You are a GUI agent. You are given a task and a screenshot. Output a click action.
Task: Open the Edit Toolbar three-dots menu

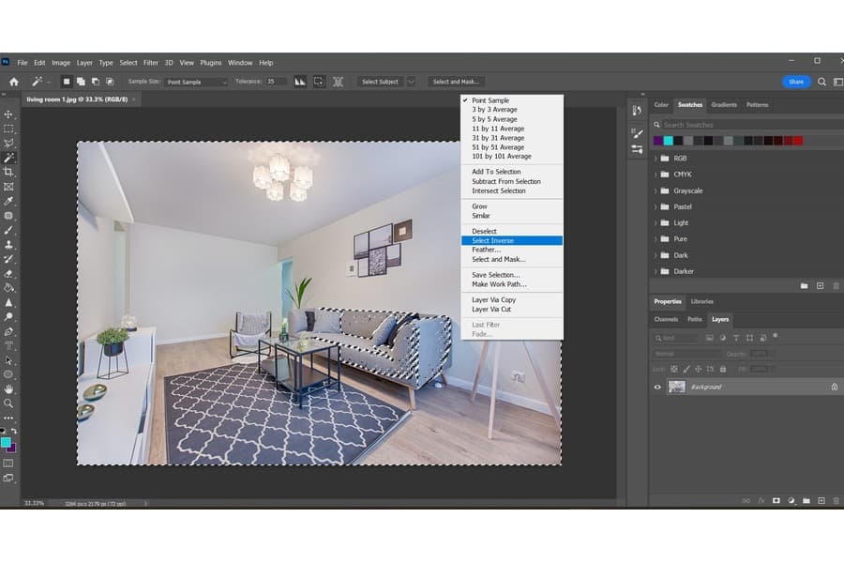[x=8, y=418]
